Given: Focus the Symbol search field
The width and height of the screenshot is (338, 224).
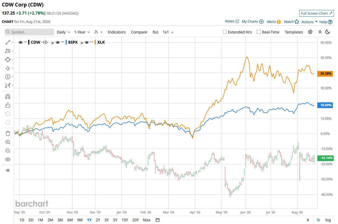Looking at the screenshot, I should (x=29, y=32).
